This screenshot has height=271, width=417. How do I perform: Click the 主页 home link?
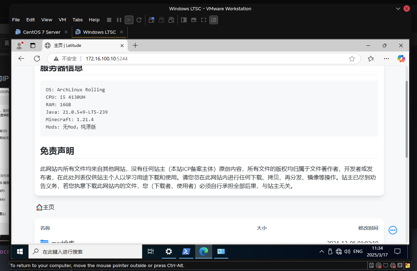pos(45,207)
